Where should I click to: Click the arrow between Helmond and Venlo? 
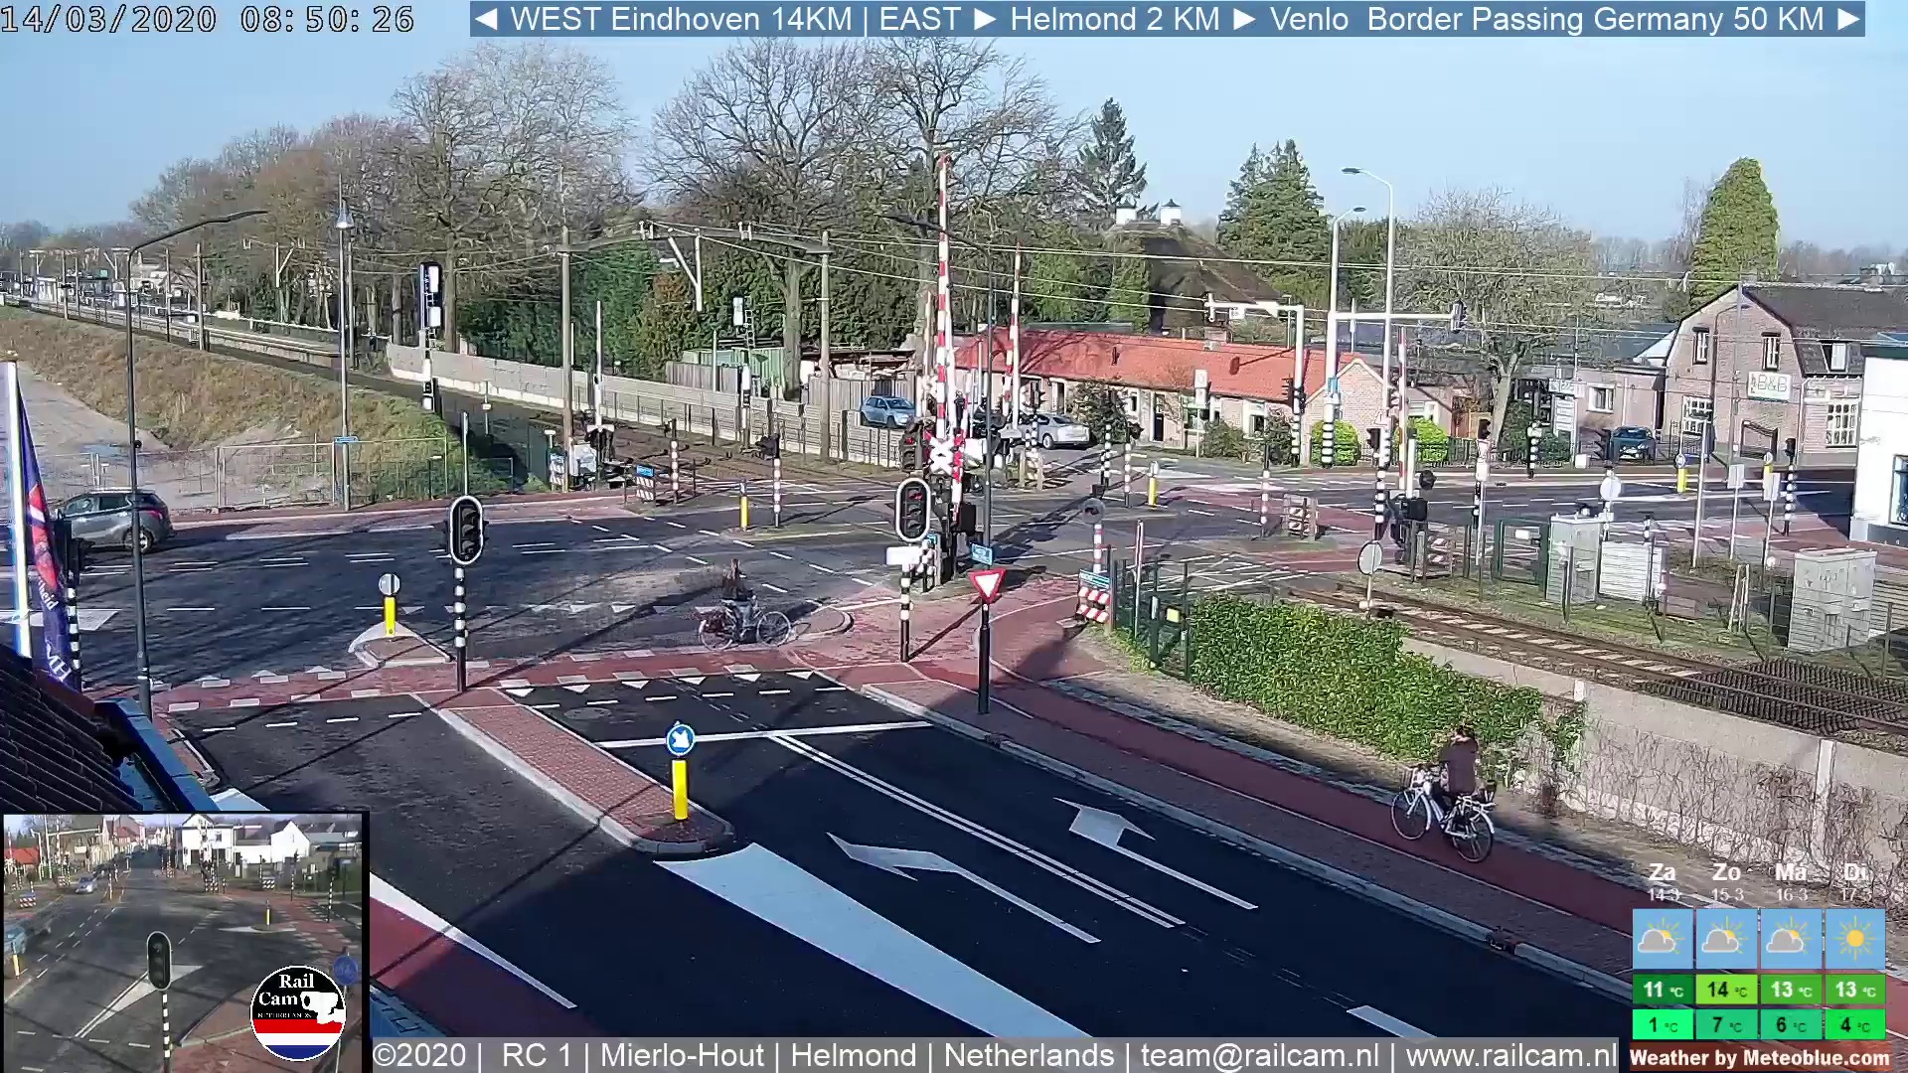pyautogui.click(x=1244, y=19)
